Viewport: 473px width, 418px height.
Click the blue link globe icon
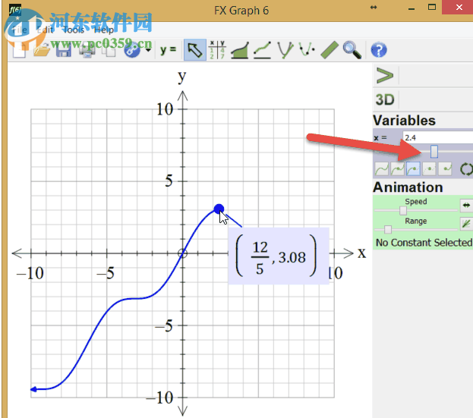tap(132, 50)
